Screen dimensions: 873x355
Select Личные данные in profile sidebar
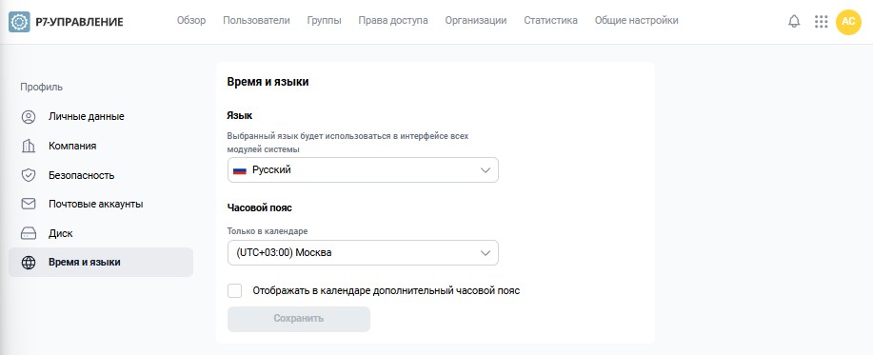(101, 117)
